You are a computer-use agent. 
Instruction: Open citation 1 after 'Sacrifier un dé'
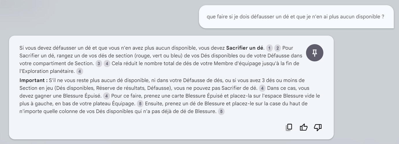click(x=269, y=48)
